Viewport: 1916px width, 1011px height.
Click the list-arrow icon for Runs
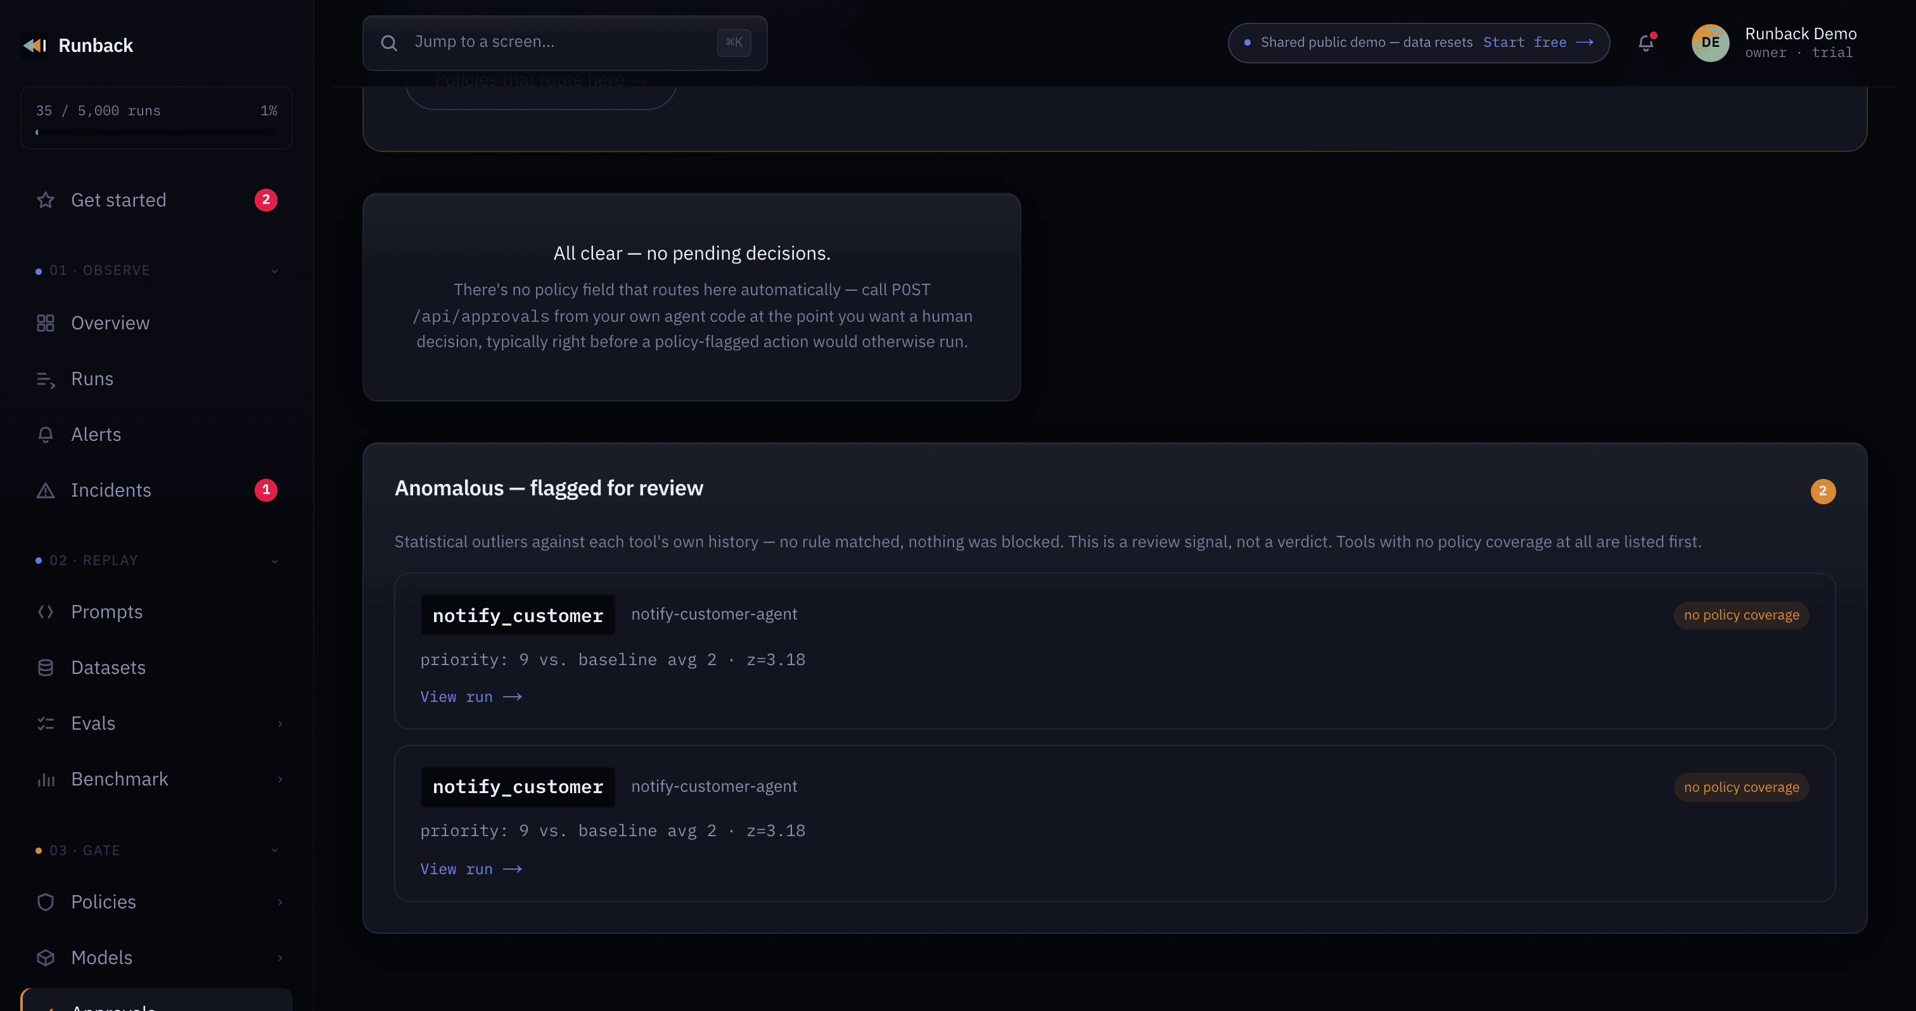(x=46, y=379)
